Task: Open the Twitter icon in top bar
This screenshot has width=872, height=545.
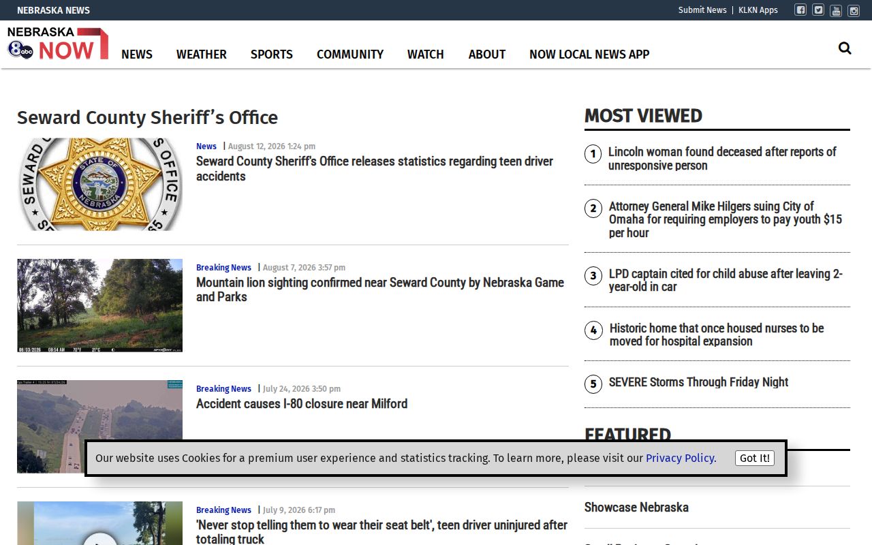Action: (818, 10)
